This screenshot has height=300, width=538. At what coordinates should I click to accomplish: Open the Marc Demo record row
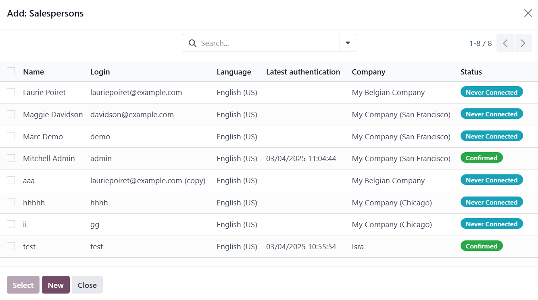point(43,137)
